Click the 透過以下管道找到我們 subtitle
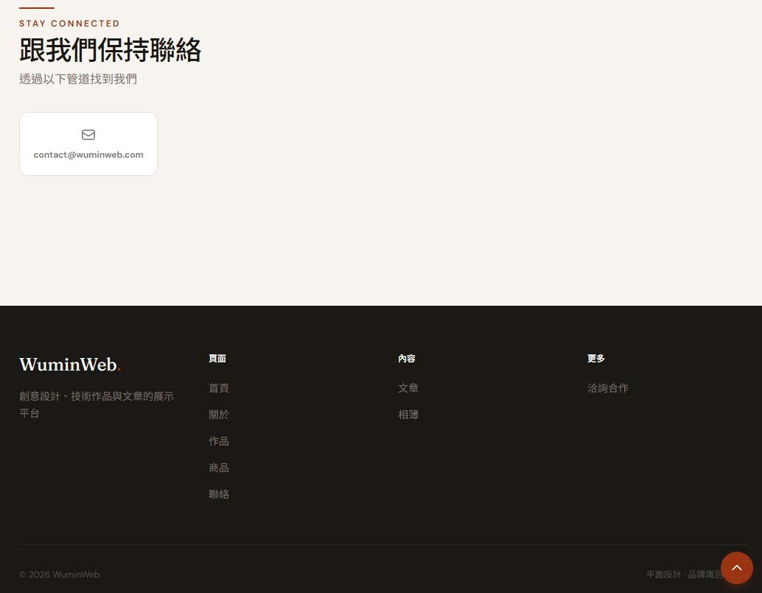Image resolution: width=762 pixels, height=593 pixels. pyautogui.click(x=78, y=79)
